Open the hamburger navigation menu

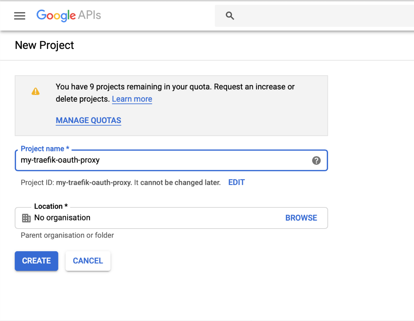20,16
